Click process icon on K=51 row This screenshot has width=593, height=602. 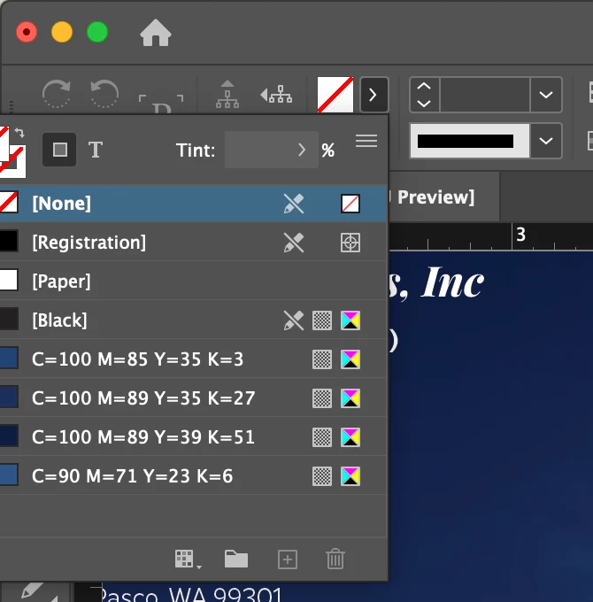[322, 437]
